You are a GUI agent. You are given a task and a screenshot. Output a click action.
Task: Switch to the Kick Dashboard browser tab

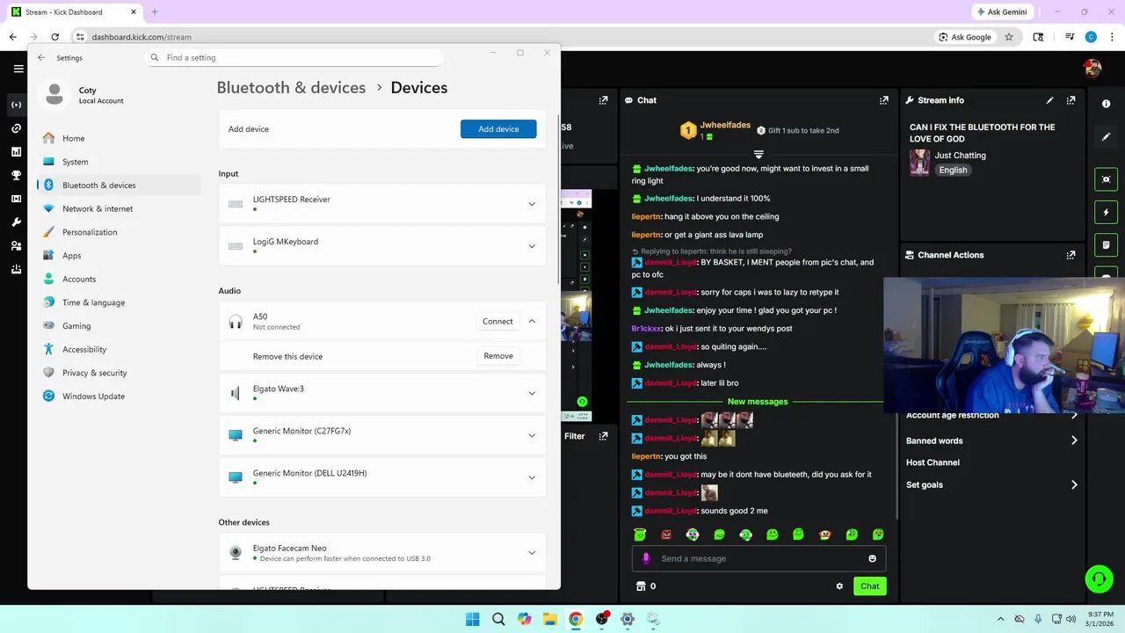72,12
